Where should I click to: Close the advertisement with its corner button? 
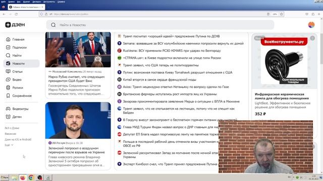tap(312, 38)
